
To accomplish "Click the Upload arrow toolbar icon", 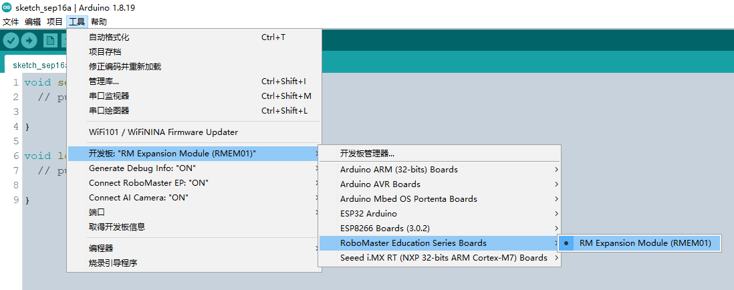I will 29,41.
